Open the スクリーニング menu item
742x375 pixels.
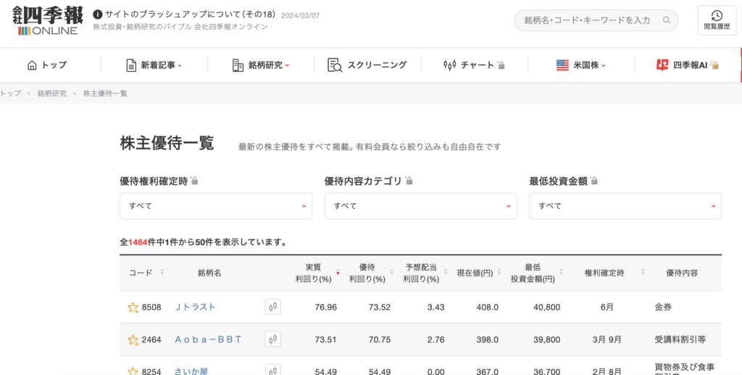[367, 65]
